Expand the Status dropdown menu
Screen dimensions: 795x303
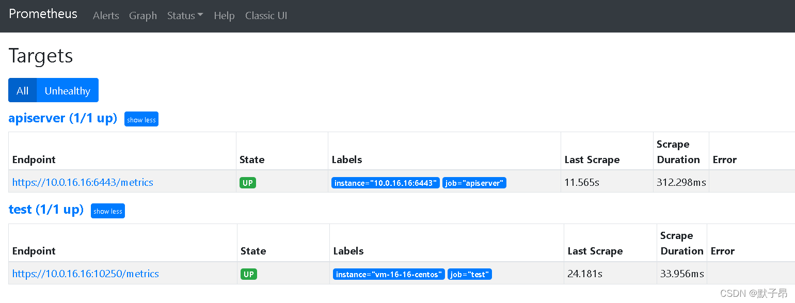click(185, 15)
